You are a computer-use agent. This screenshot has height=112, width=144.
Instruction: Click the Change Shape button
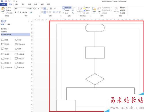coord(116,10)
